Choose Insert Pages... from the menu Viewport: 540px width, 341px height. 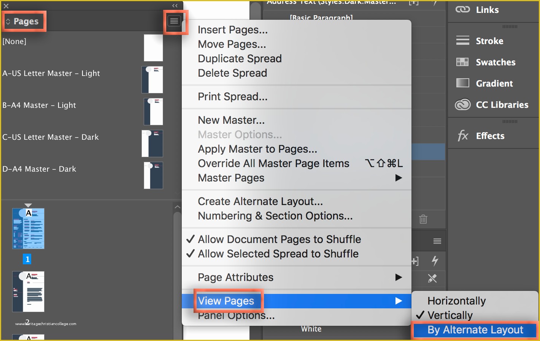pos(232,30)
